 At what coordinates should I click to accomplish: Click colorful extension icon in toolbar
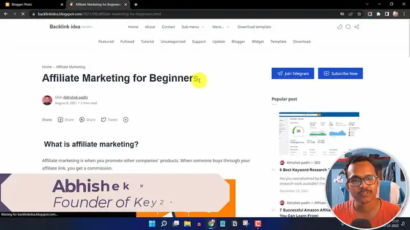coord(370,14)
